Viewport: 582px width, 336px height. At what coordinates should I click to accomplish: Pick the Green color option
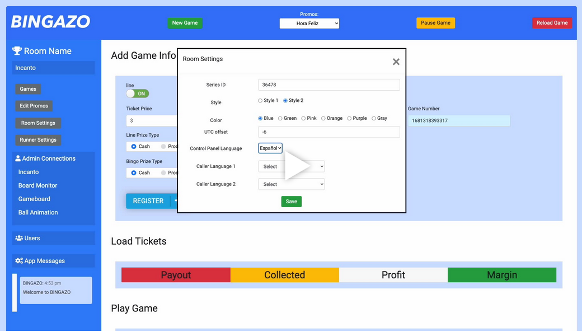coord(280,118)
